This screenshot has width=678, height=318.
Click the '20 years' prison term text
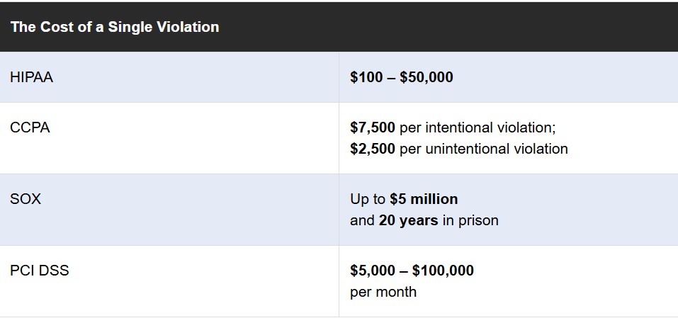pyautogui.click(x=409, y=220)
